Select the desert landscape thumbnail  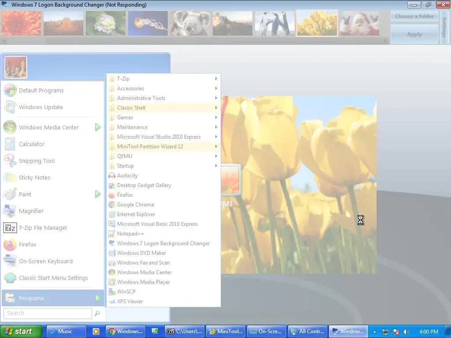click(x=63, y=23)
